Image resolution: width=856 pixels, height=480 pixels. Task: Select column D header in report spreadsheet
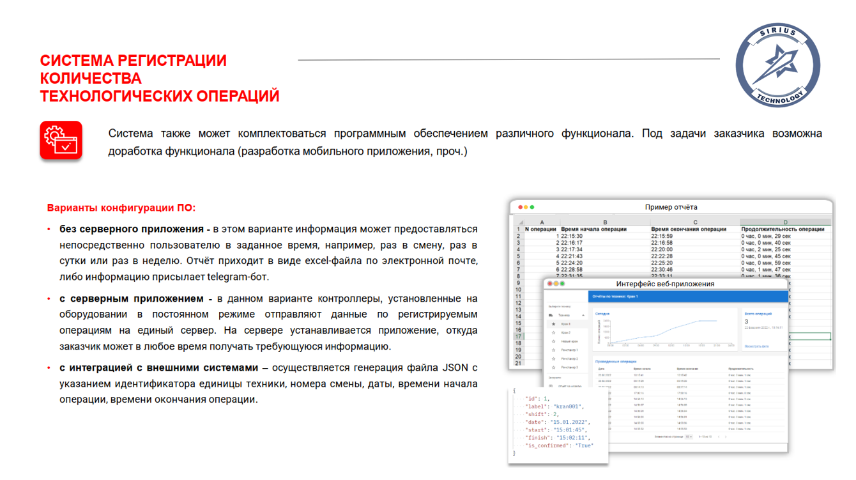[x=786, y=222]
